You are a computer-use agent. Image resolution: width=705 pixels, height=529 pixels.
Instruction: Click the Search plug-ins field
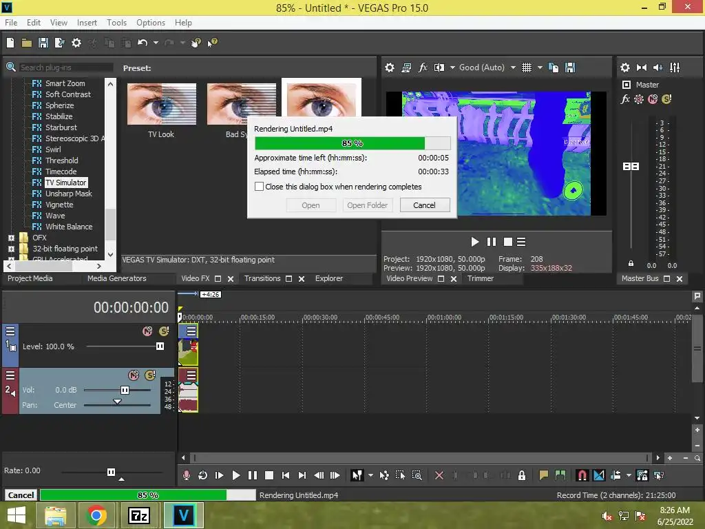66,68
